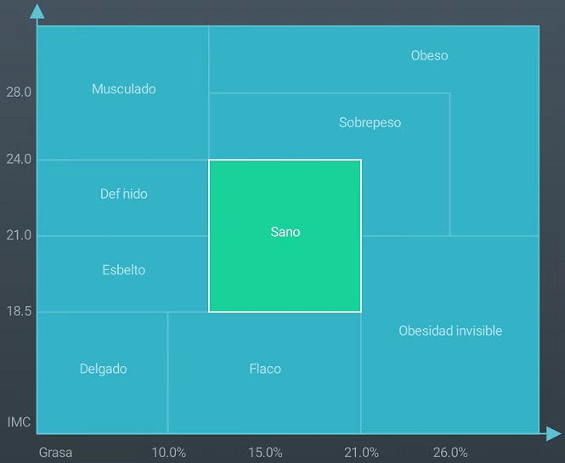Click the 28.0 IMC axis label

[18, 92]
